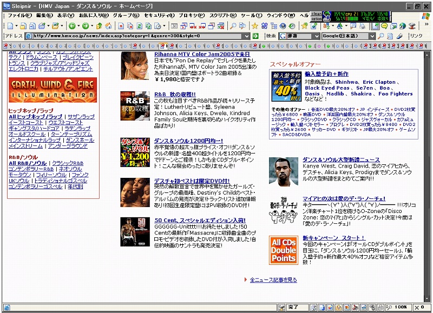Image resolution: width=433 pixels, height=313 pixels.
Task: Open the 編集(E) menu
Action: (x=44, y=16)
